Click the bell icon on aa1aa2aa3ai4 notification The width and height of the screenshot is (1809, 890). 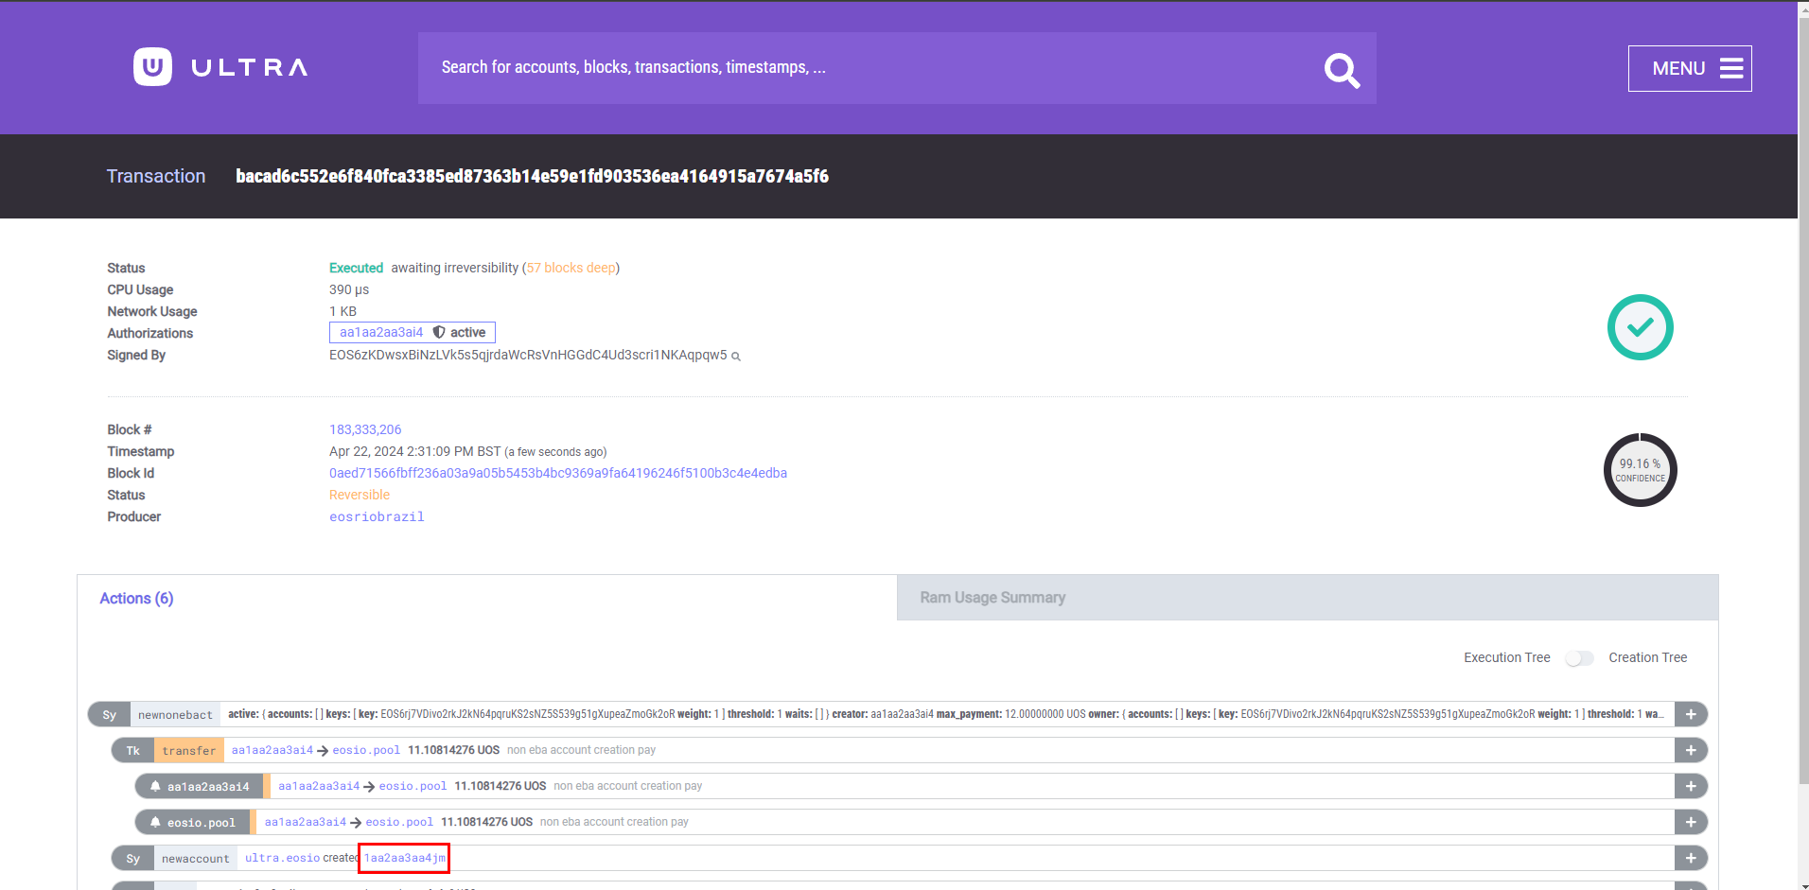click(155, 786)
